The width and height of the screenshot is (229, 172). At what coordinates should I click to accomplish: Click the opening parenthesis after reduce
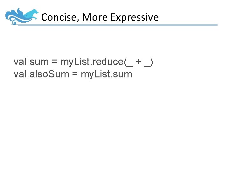125,62
